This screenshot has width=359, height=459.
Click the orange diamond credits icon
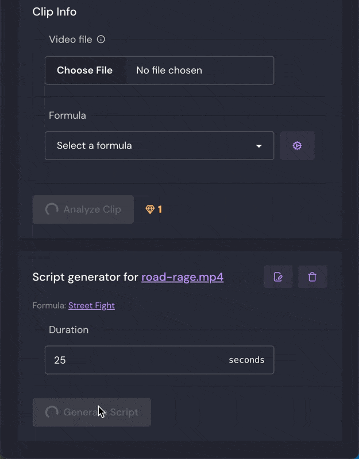[x=150, y=209]
